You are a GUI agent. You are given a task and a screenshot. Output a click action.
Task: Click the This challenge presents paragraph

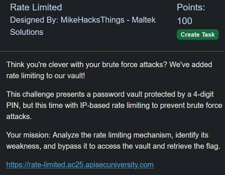(114, 105)
